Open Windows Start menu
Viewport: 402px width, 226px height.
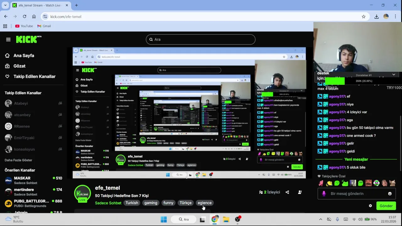164,219
